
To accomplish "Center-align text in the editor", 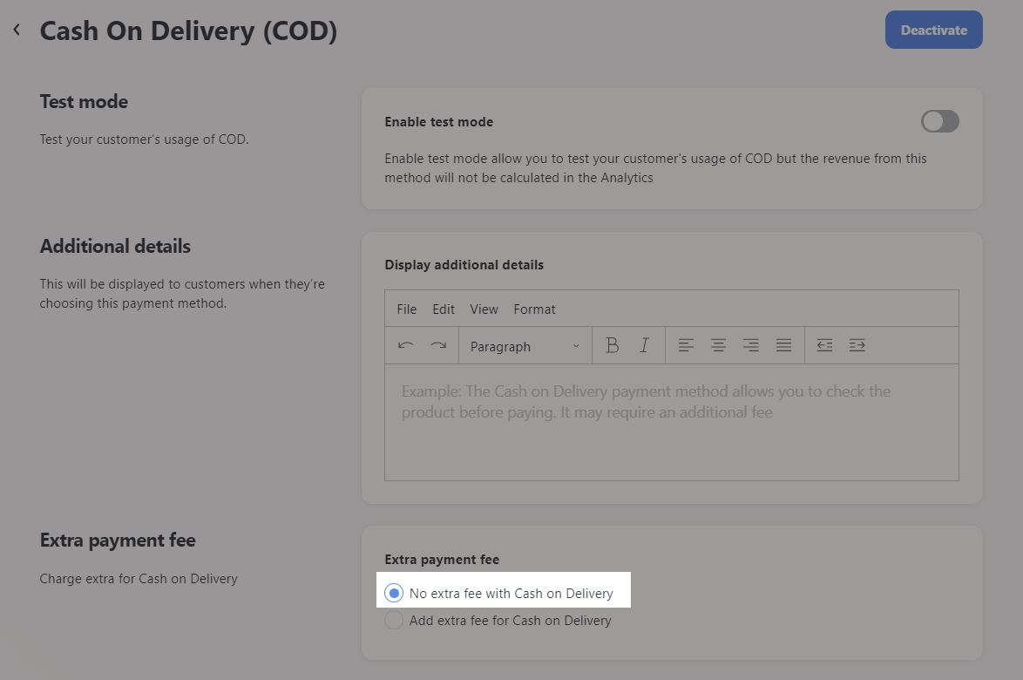I will (x=718, y=345).
